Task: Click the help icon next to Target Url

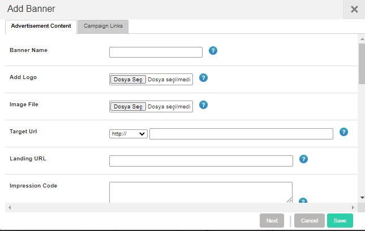Action: click(x=343, y=132)
